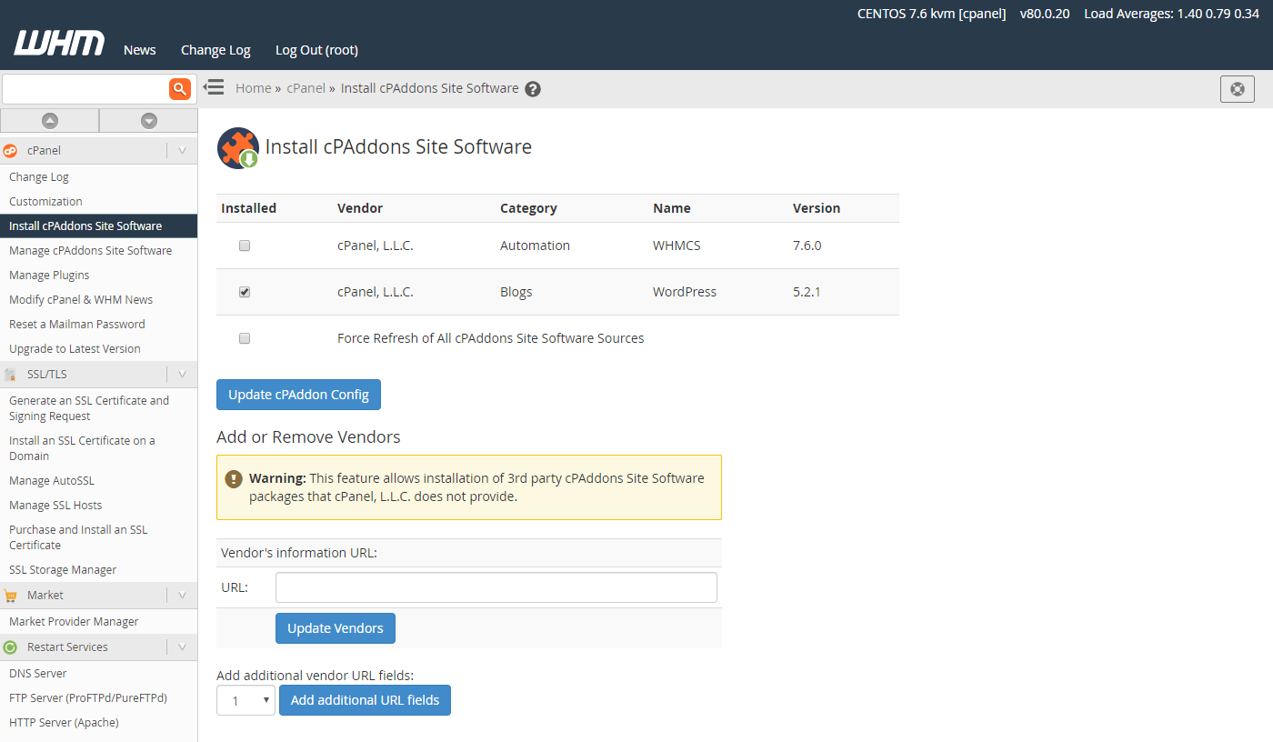Collapse the SSL/TLS sidebar section
1273x742 pixels.
coord(182,374)
